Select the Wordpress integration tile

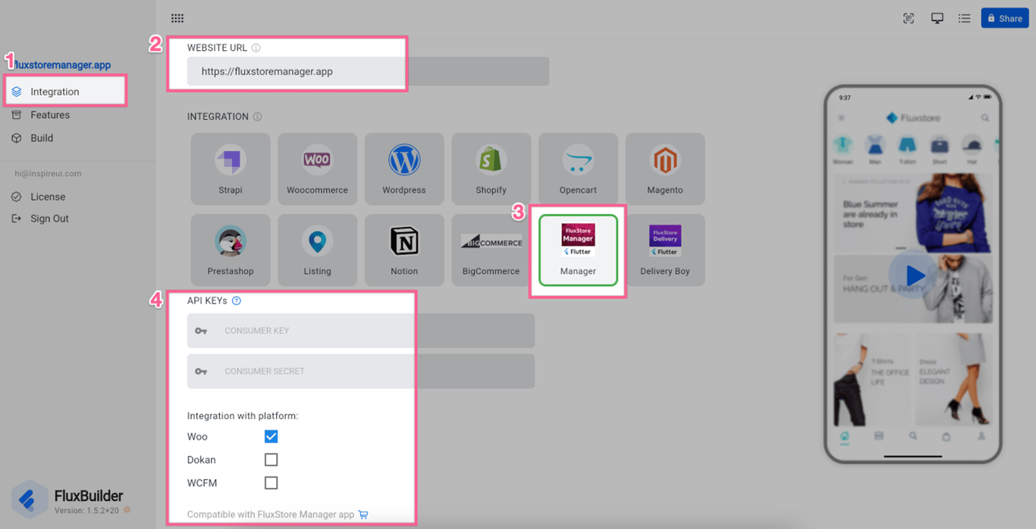pos(404,169)
